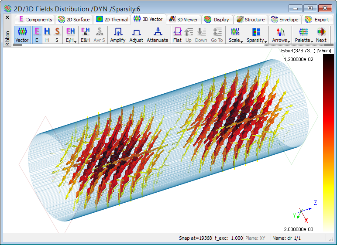Open the Sparsity dropdown menu
This screenshot has height=245, width=337.
(x=256, y=35)
